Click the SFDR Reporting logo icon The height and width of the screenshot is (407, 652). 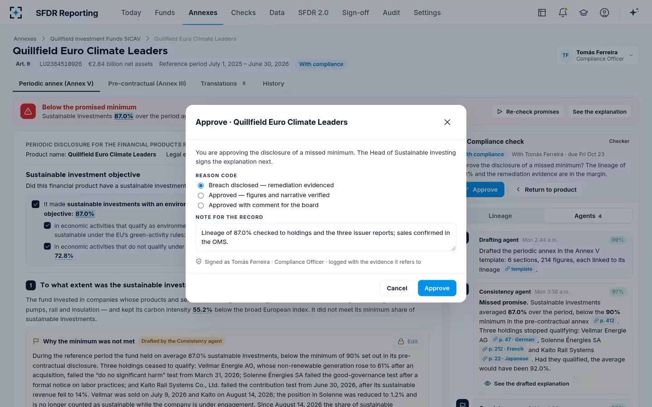point(16,13)
